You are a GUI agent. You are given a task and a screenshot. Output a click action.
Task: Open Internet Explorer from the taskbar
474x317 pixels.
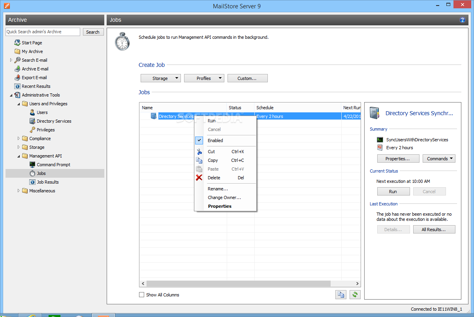pyautogui.click(x=30, y=315)
